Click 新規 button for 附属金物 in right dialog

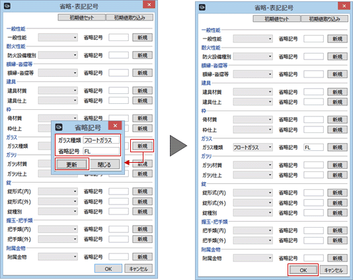[337, 258]
